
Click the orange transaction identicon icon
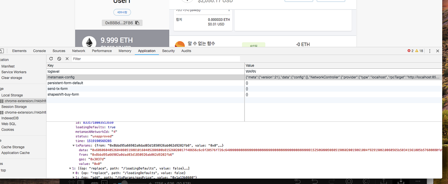(180, 44)
